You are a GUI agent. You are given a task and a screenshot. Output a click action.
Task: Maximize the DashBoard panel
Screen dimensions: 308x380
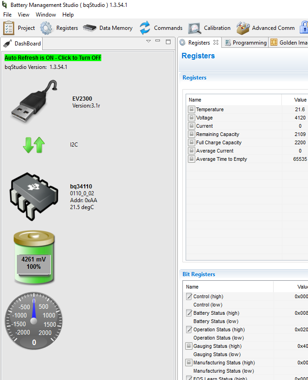(x=168, y=42)
